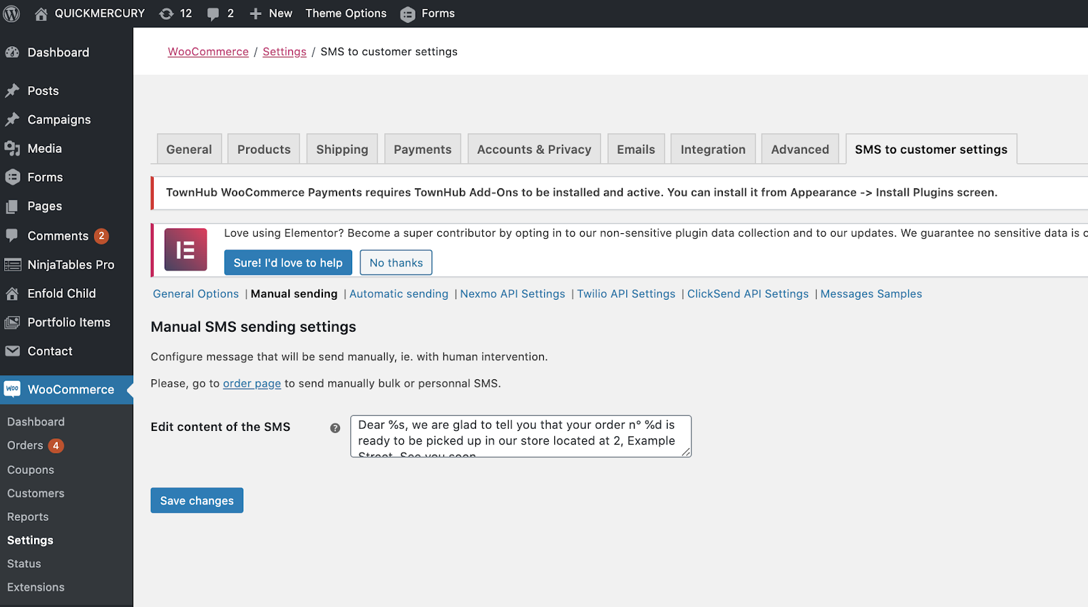Click the Comments count badge showing 2

pos(101,236)
